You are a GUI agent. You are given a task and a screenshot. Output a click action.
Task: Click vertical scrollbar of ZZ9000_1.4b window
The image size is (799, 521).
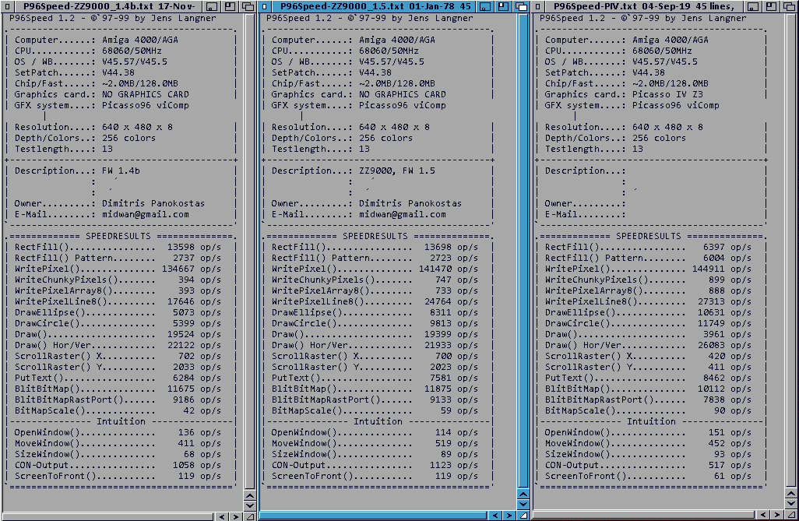(250, 252)
